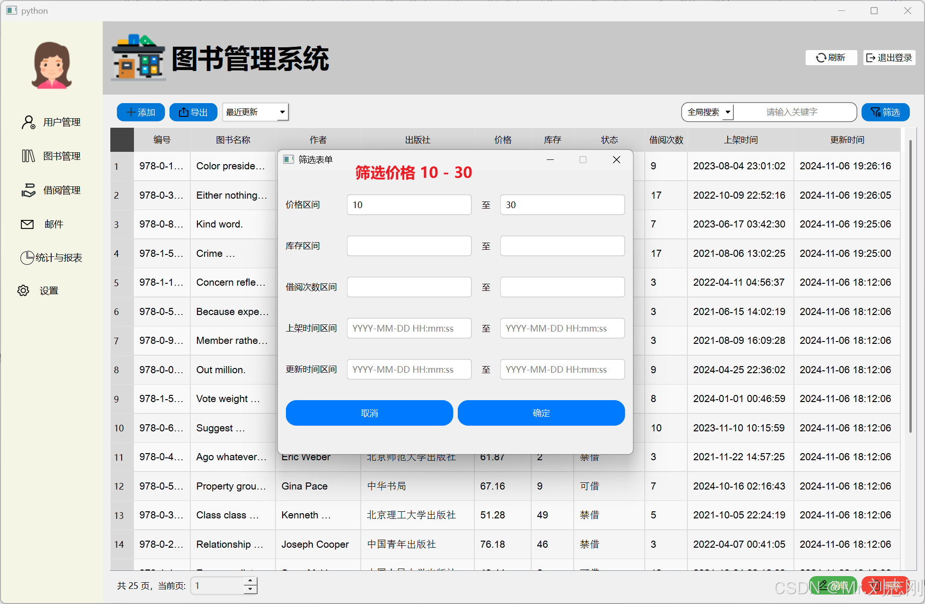
Task: Click the stock range start field
Action: click(x=409, y=246)
